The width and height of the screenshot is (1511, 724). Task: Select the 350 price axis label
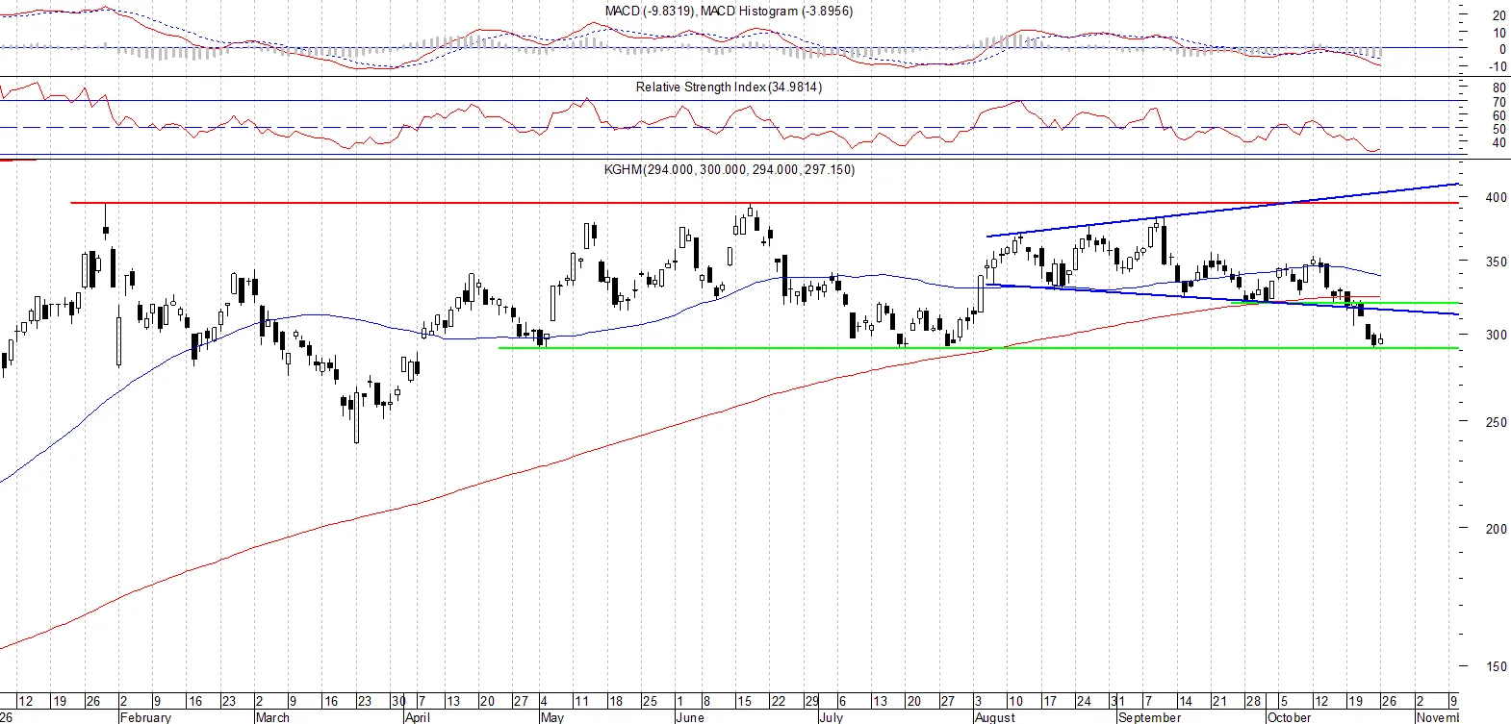(1497, 261)
